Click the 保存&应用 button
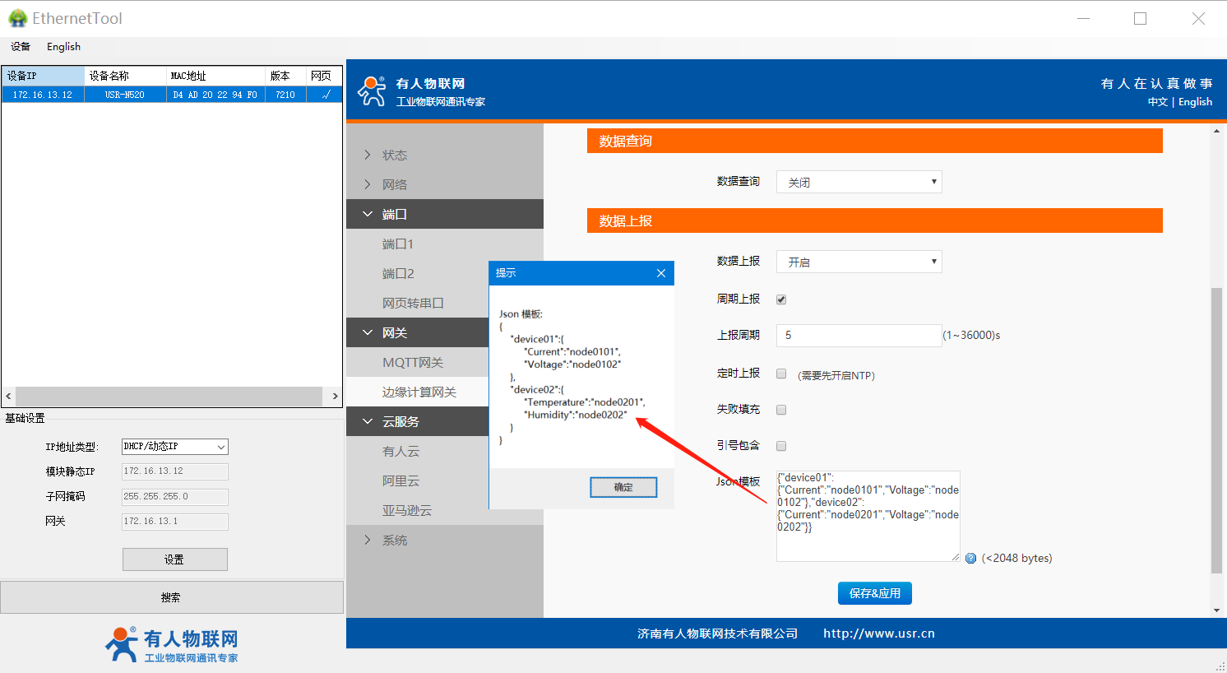 click(x=874, y=593)
